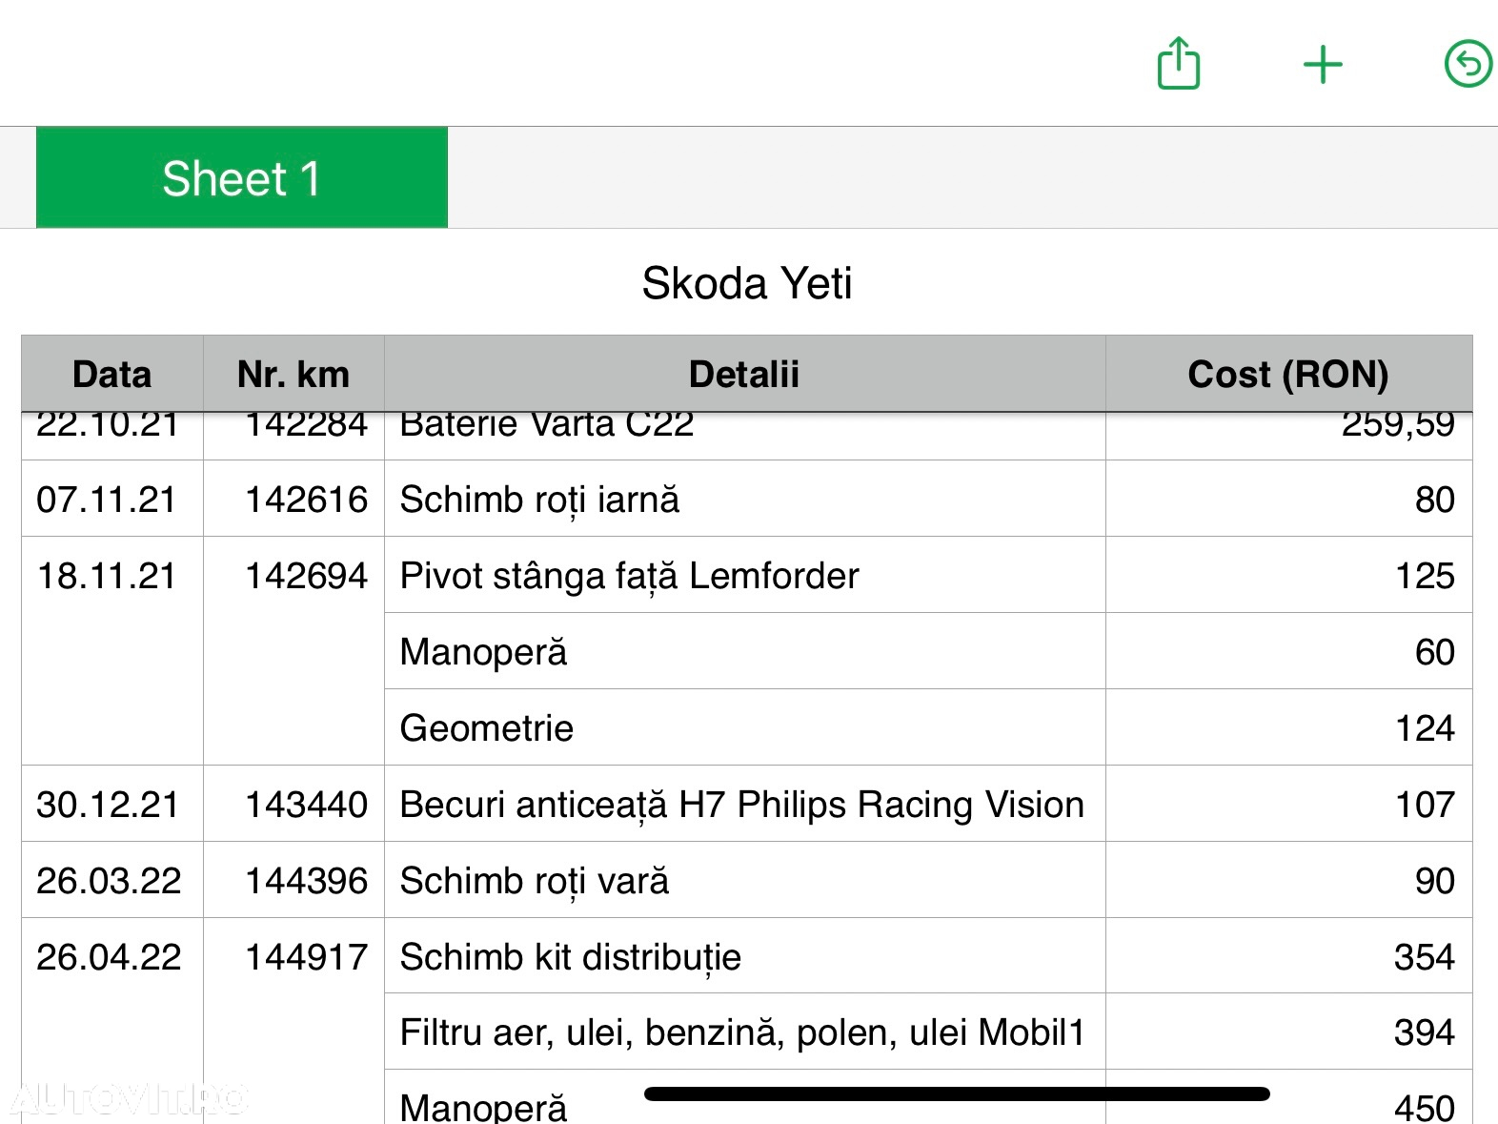Select the cost cell showing 107

click(1288, 804)
